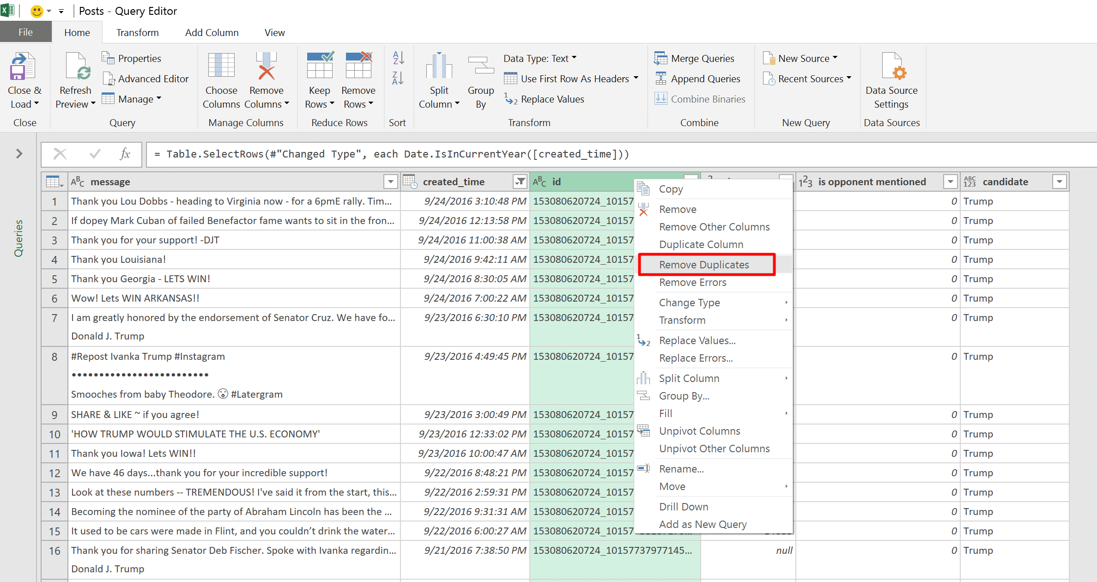This screenshot has width=1097, height=582.
Task: Click Sort Ascending A-Z icon
Action: tap(398, 58)
